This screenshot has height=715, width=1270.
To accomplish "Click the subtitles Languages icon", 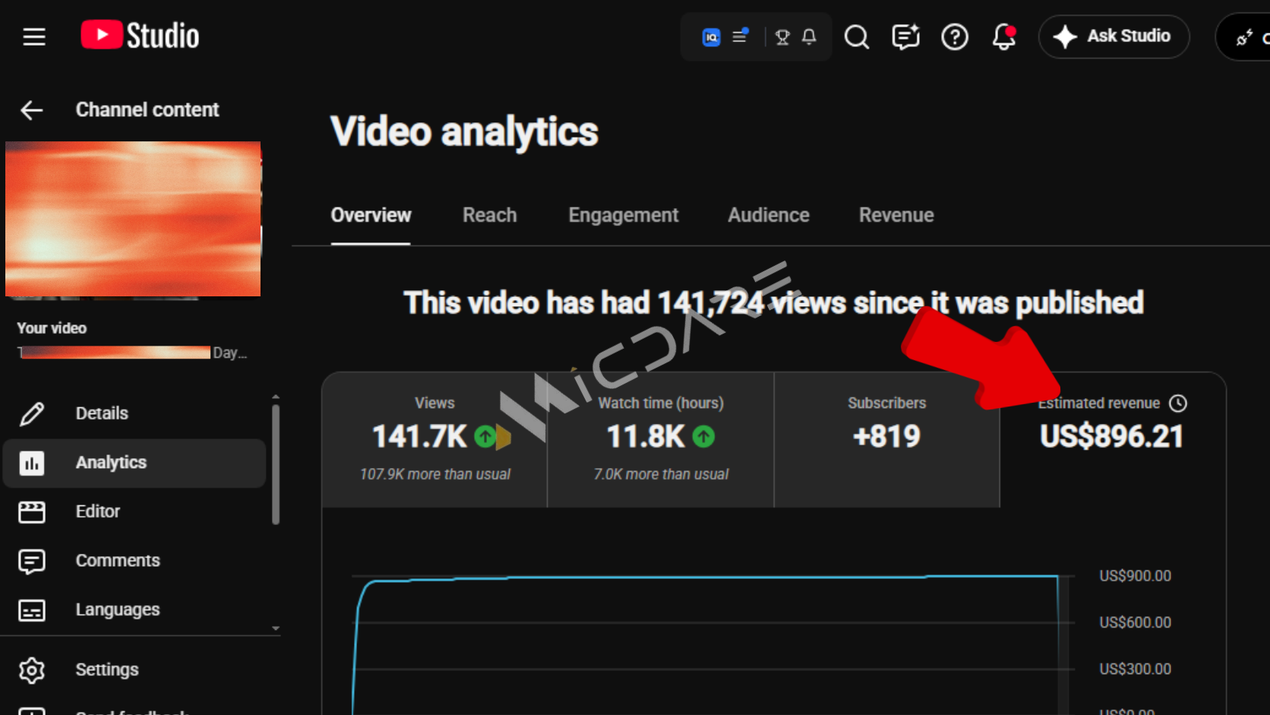I will coord(32,610).
